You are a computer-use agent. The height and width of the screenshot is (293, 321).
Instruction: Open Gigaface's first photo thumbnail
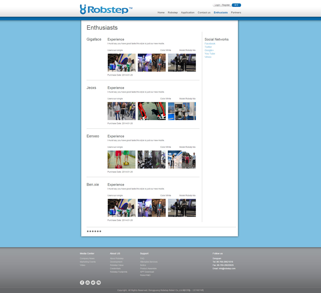point(121,63)
